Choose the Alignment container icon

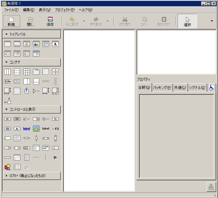[7, 101]
